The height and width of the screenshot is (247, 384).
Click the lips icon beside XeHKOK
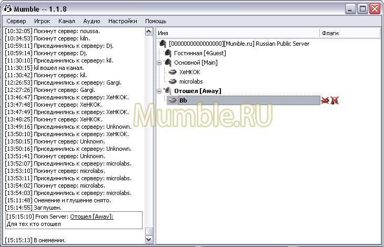point(173,72)
